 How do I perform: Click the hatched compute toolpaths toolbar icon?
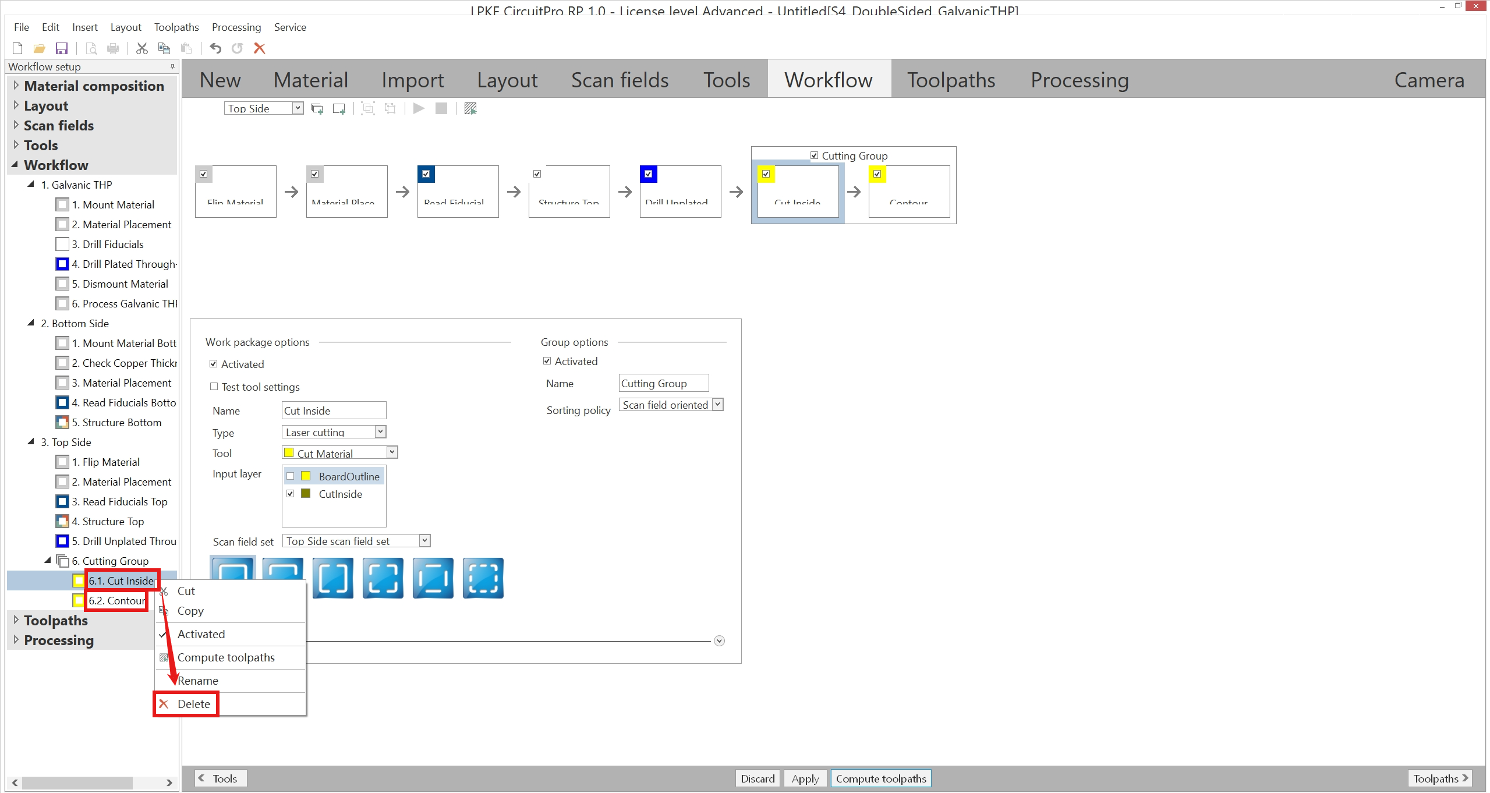pos(470,108)
